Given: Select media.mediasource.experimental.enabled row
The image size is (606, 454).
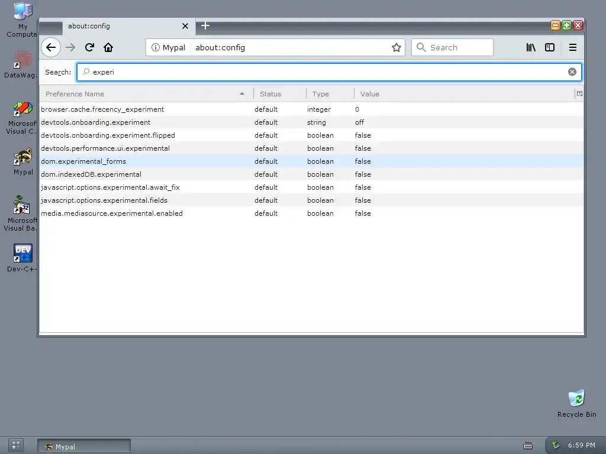Looking at the screenshot, I should (311, 213).
